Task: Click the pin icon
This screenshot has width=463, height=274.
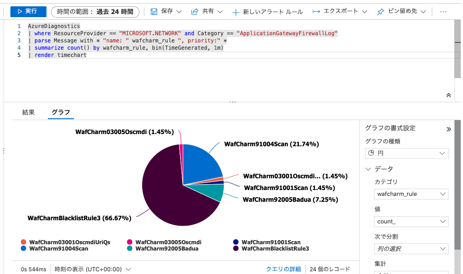Action: [x=380, y=12]
